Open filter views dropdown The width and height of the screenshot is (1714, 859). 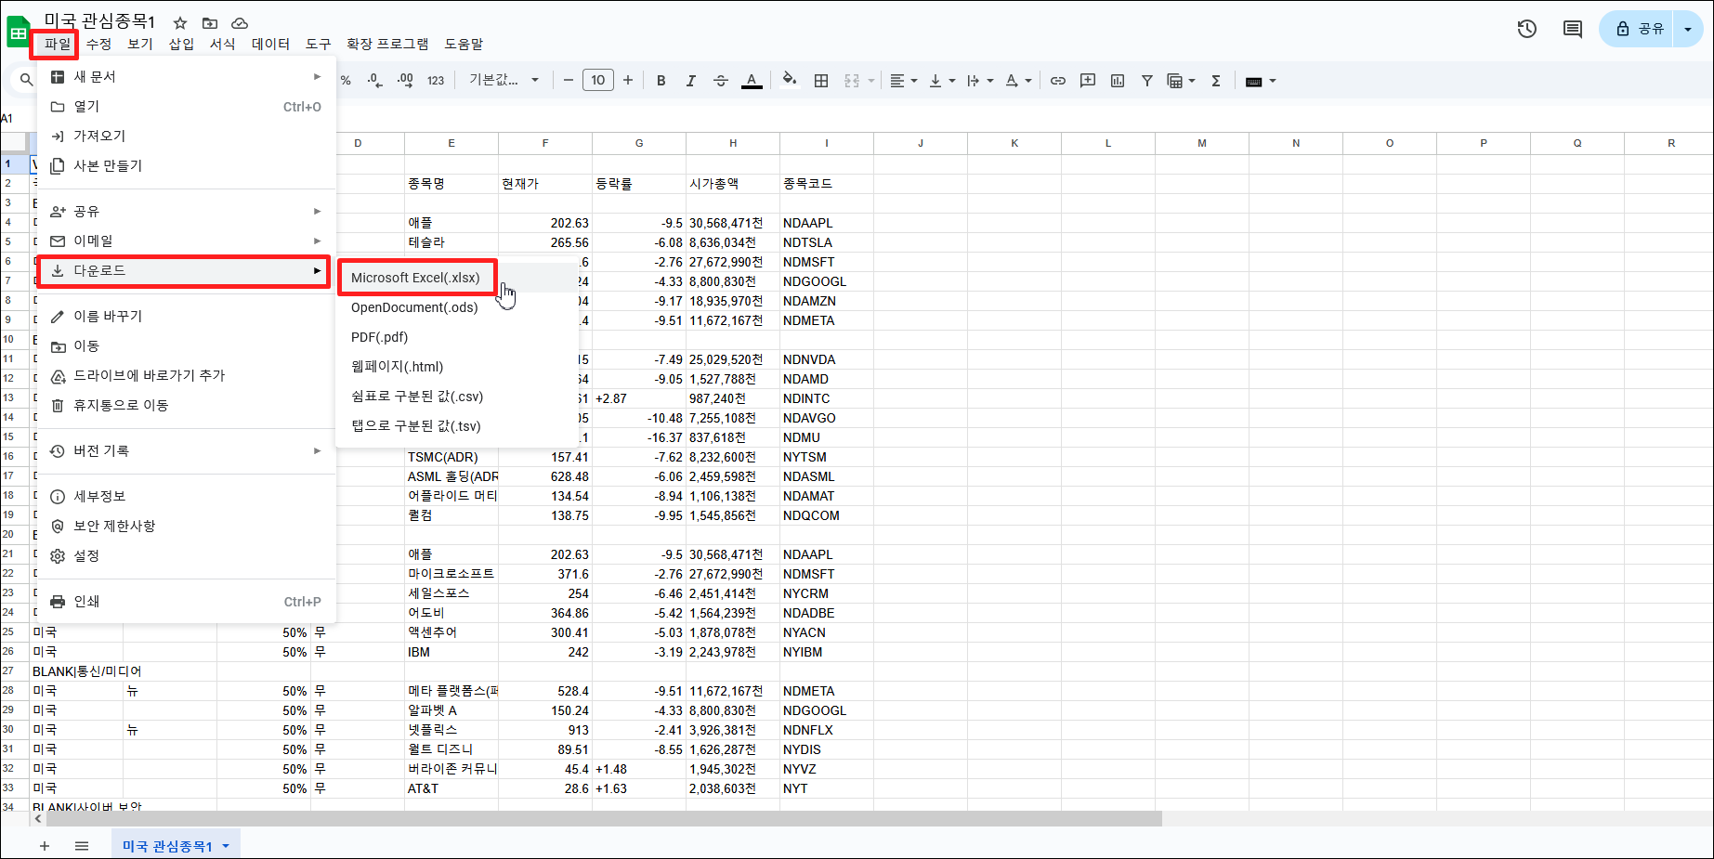tap(1181, 81)
